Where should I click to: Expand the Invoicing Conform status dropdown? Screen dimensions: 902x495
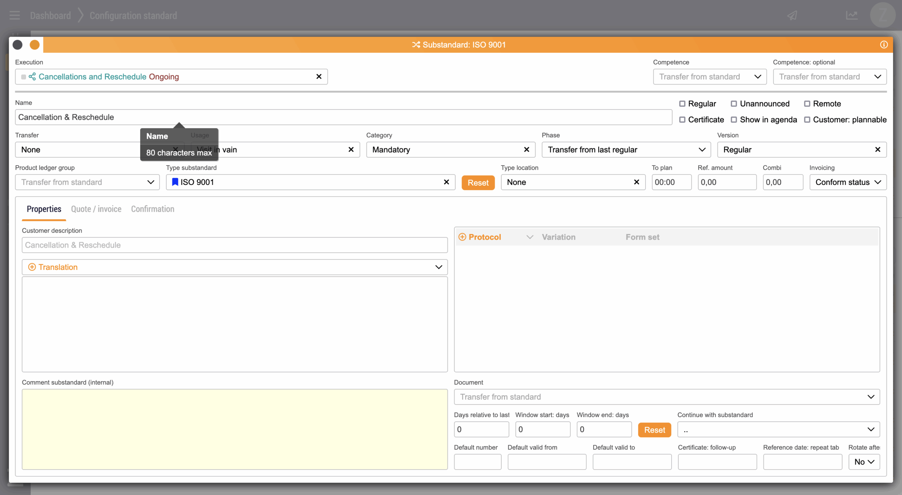pos(847,182)
